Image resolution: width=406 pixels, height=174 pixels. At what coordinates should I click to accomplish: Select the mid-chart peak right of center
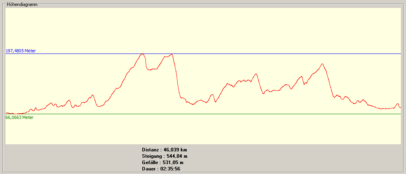click(x=256, y=74)
